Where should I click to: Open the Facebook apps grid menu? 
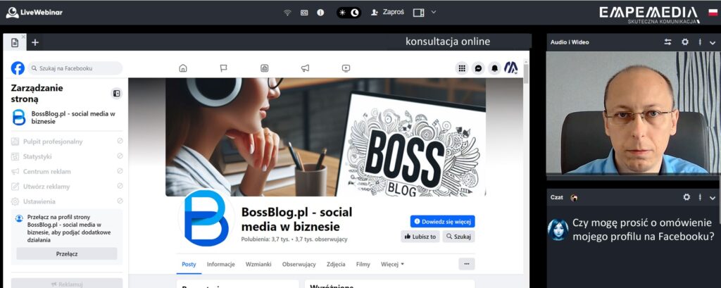coord(462,68)
